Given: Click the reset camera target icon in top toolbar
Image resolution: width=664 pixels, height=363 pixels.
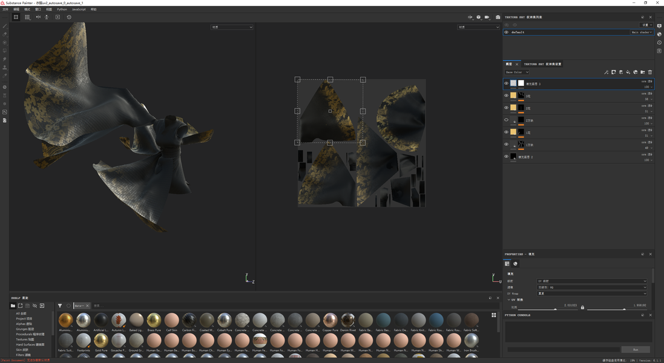Looking at the screenshot, I should tap(69, 17).
